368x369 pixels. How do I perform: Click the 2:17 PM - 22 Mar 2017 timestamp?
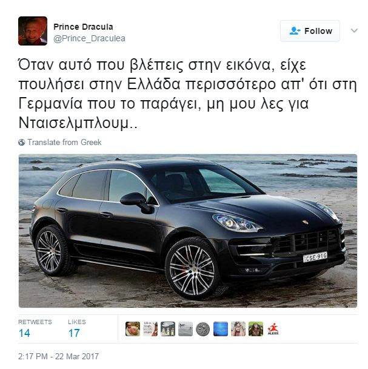coord(58,356)
